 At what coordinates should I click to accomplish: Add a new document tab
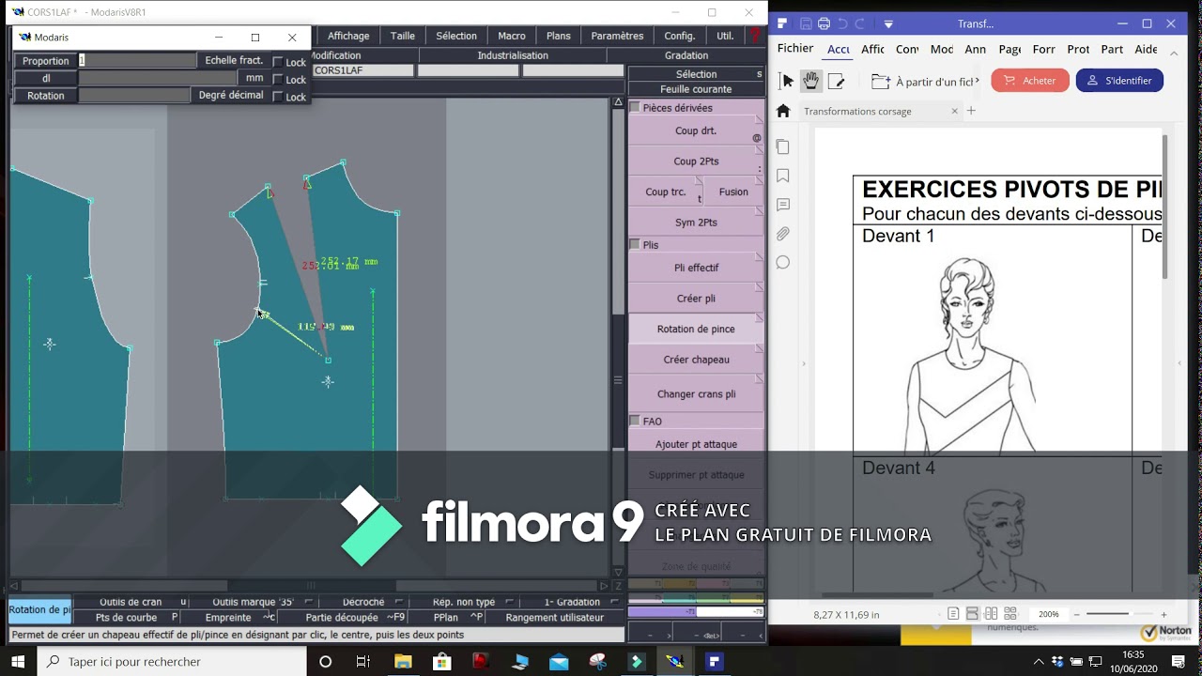[x=972, y=111]
